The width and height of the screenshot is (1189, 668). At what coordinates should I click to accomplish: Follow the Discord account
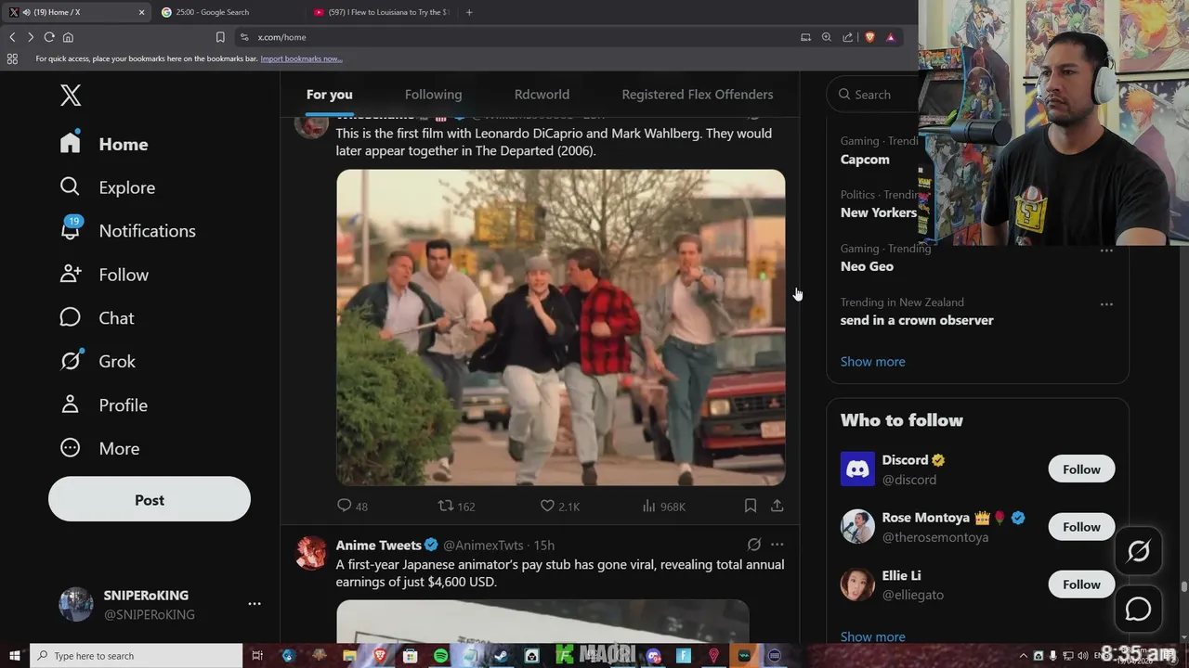pyautogui.click(x=1081, y=469)
